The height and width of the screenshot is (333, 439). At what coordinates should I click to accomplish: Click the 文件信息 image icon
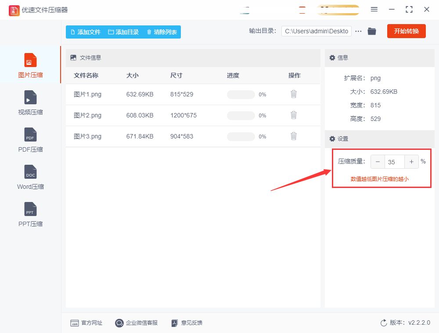coord(73,58)
